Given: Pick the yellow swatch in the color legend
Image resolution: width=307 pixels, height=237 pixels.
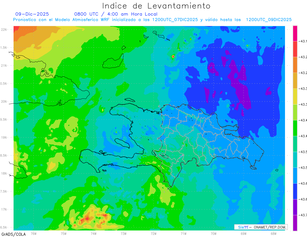Looking at the screenshot, I should pos(295,96).
